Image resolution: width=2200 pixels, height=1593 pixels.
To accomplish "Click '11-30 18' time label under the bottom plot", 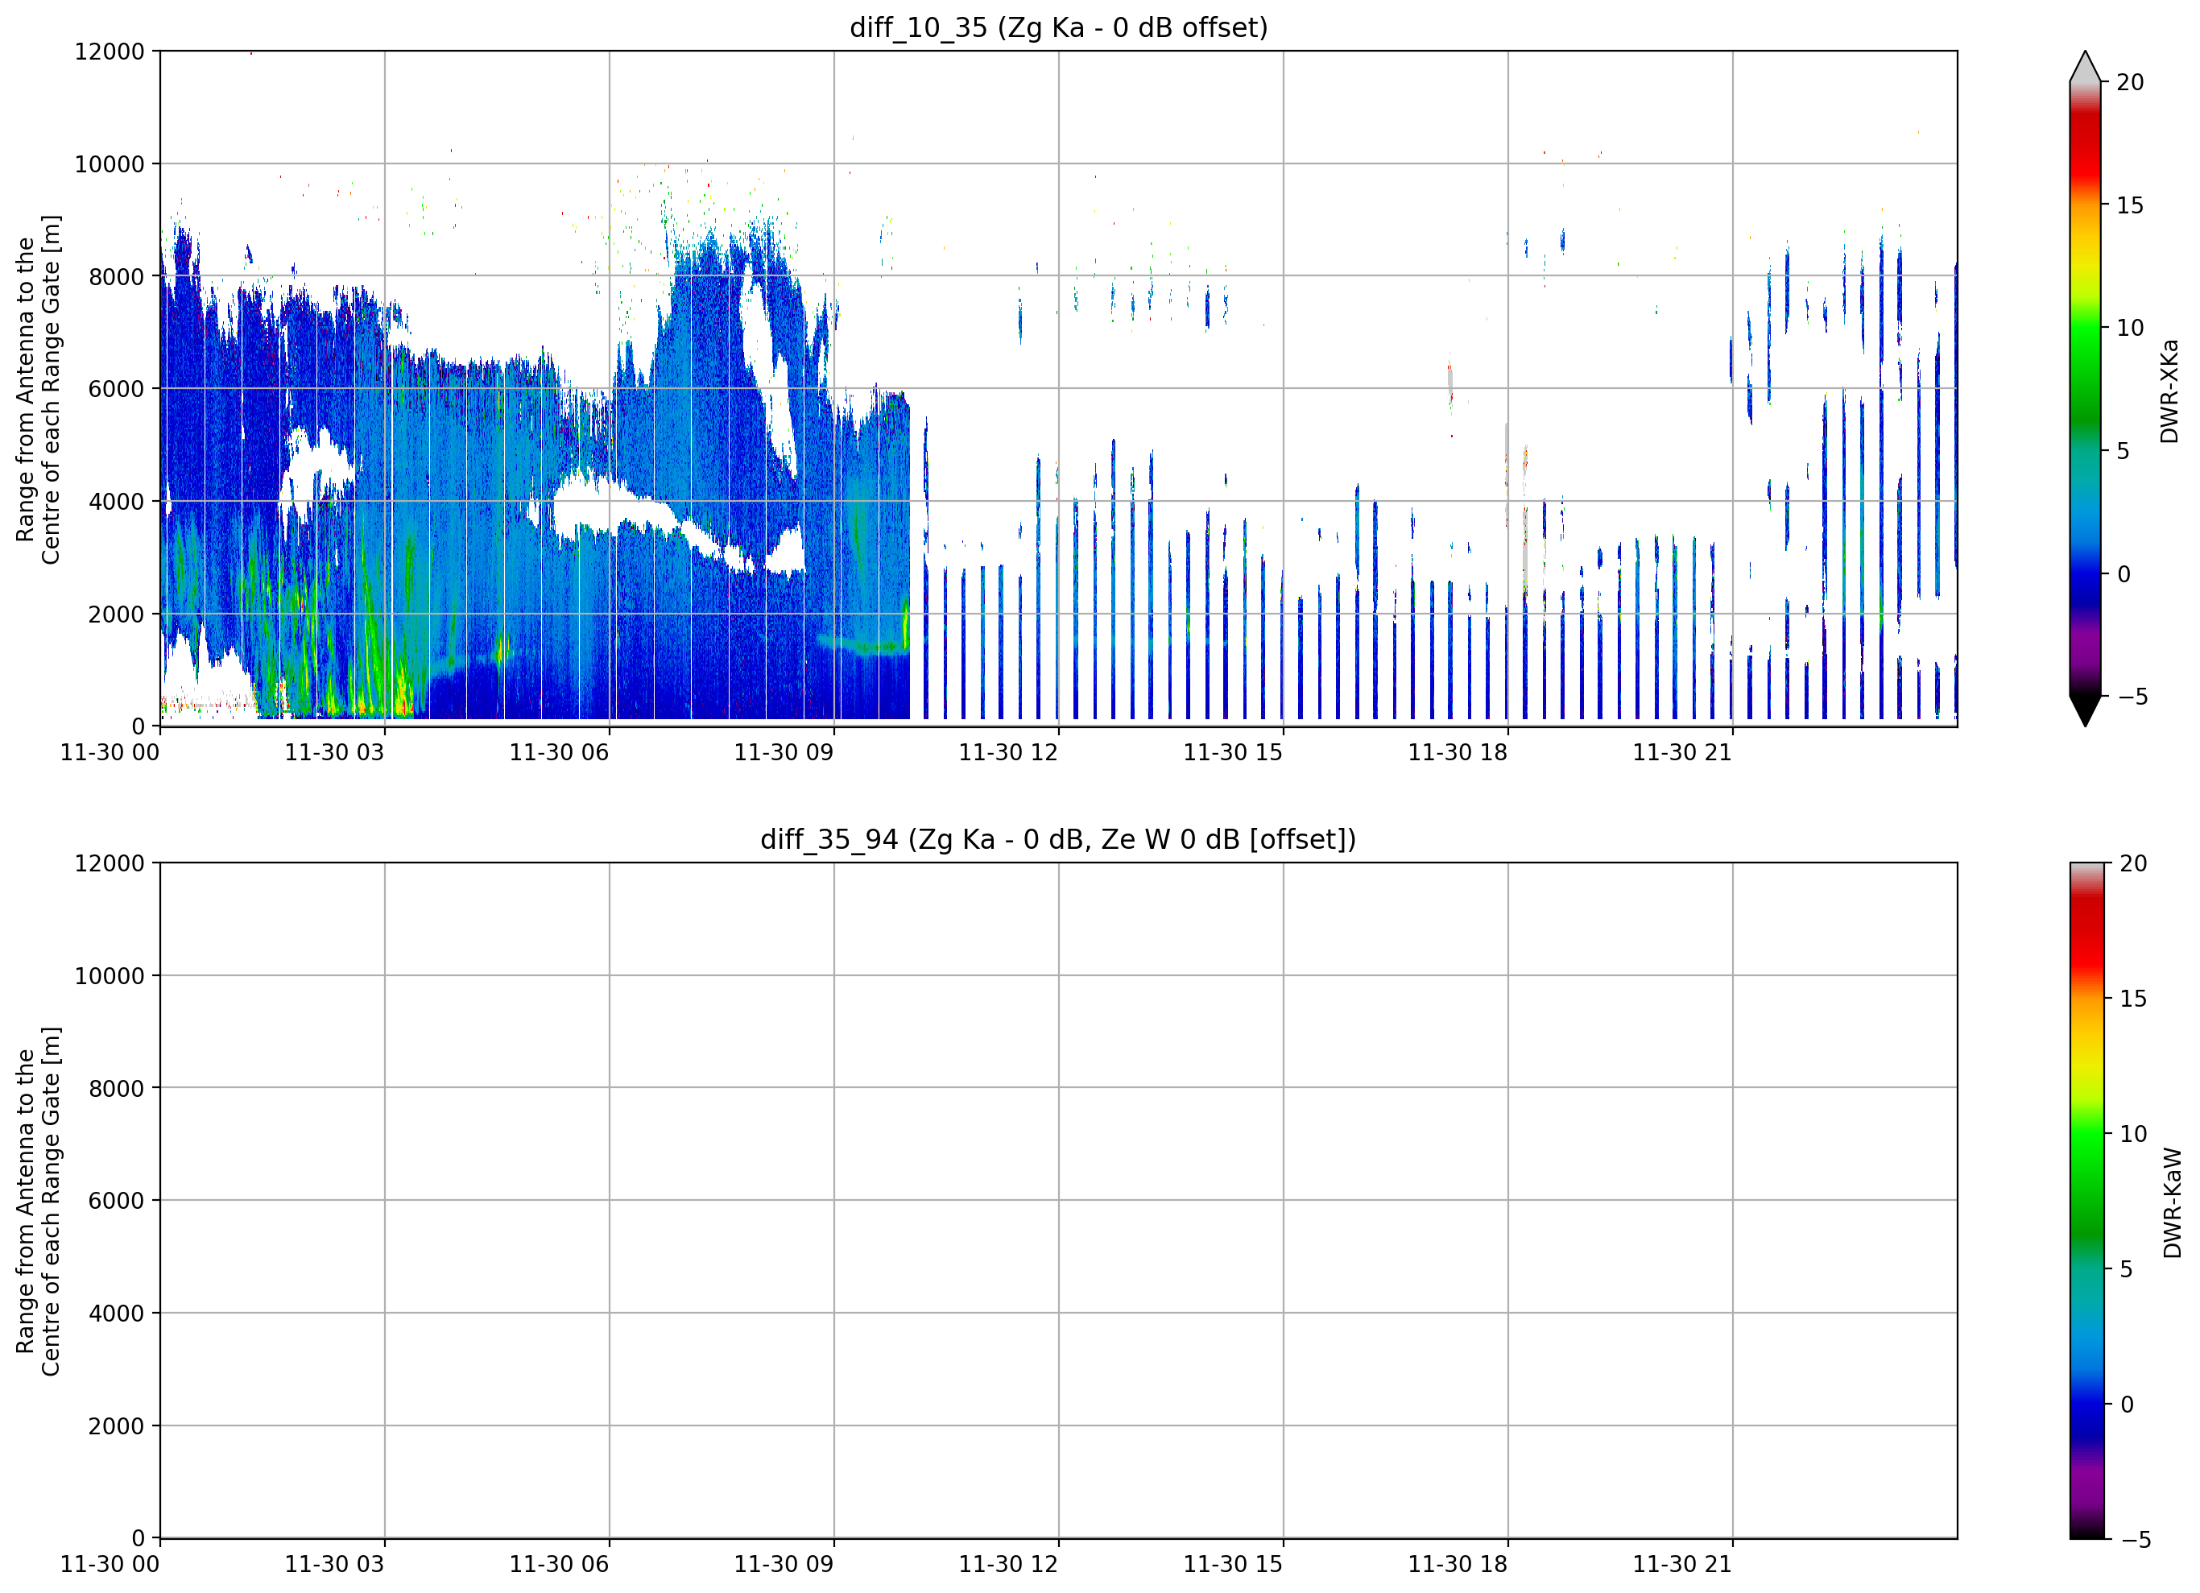I will click(1458, 1565).
